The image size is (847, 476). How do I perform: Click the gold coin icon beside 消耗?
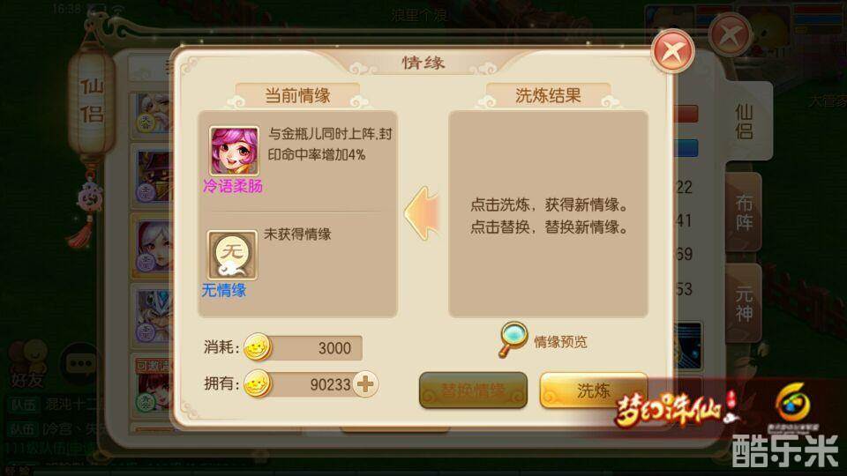click(x=258, y=347)
